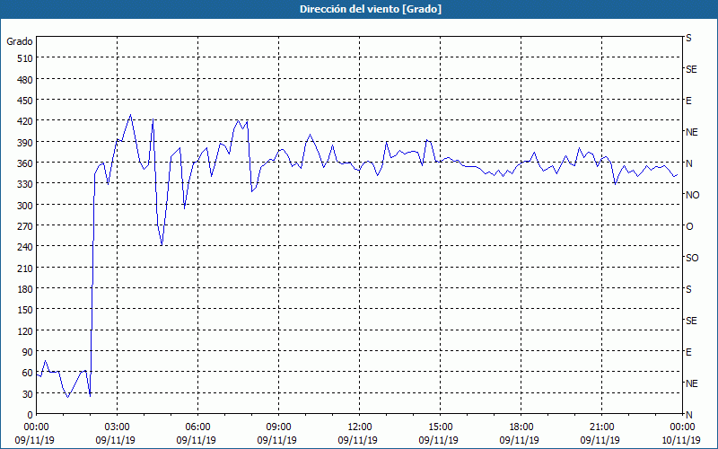Image resolution: width=718 pixels, height=449 pixels.
Task: Click the 450 degree axis label
Action: click(25, 101)
